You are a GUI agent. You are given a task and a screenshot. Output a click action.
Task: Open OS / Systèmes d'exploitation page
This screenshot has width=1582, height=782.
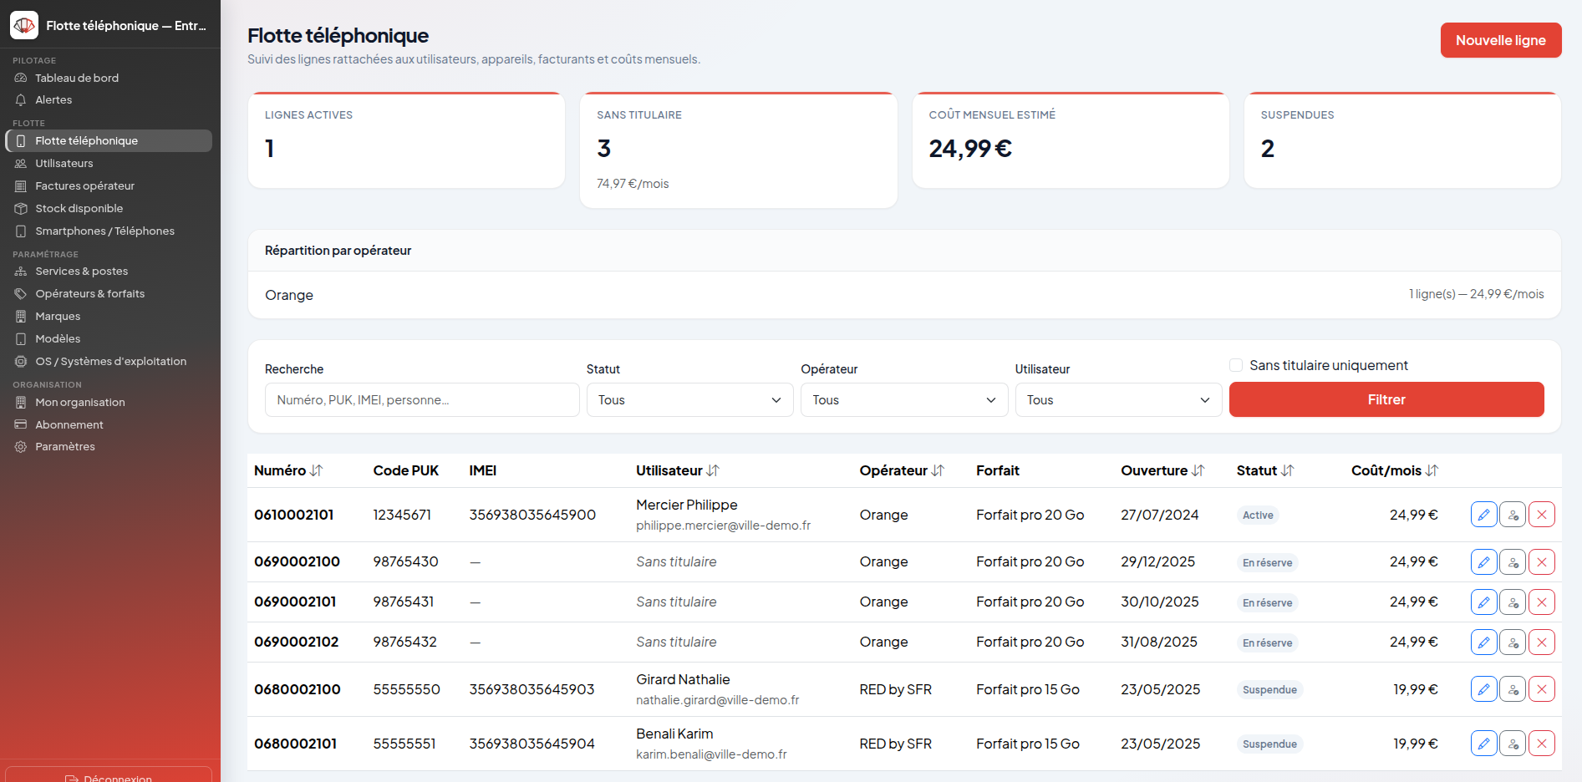click(x=109, y=362)
